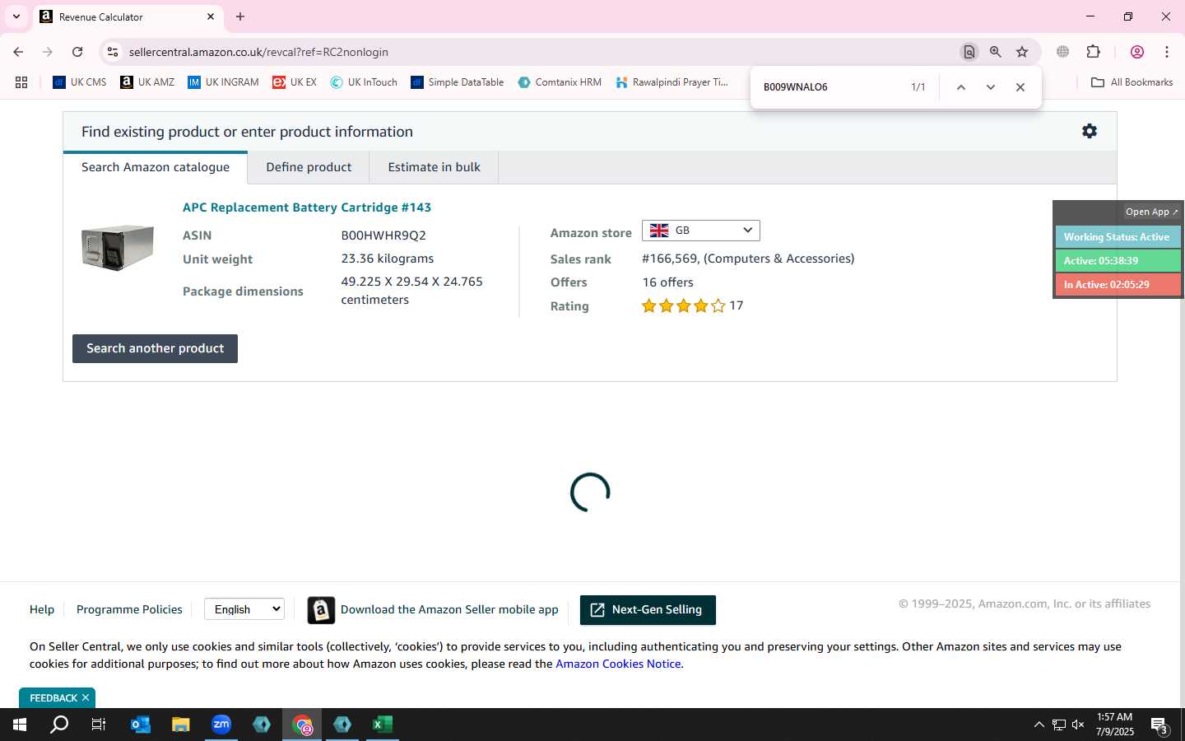Screen dimensions: 1185x741
Task: Open the Windows Start menu
Action: pos(20,725)
